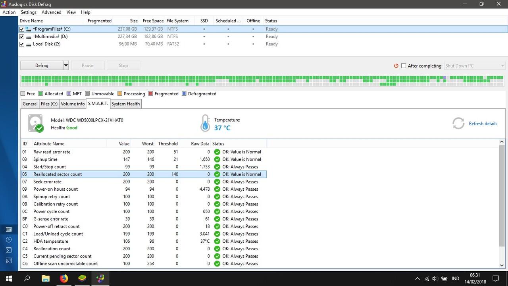Click the IND language indicator in tray
Viewport: 508px width, 286px height.
pos(456,278)
